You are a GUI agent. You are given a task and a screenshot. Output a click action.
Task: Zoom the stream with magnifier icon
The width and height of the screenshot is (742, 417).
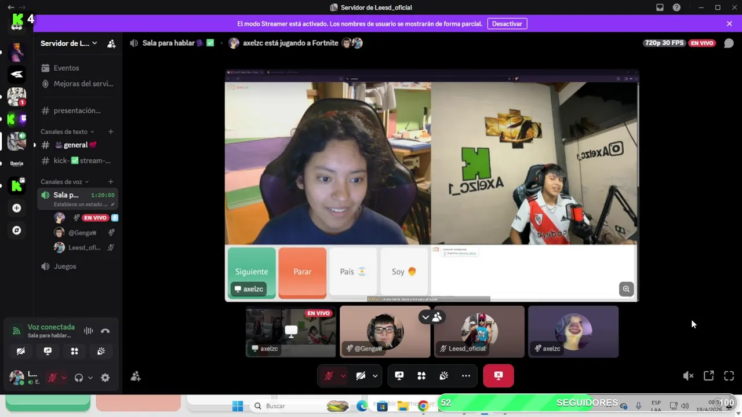click(626, 289)
